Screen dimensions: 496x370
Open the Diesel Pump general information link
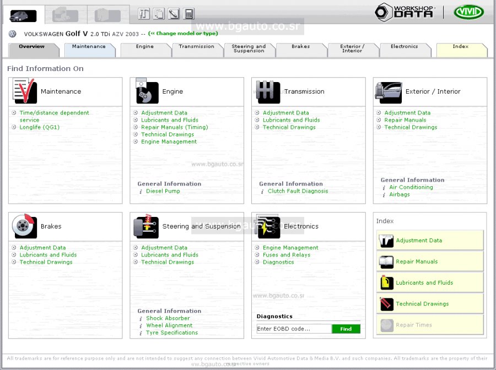(x=163, y=191)
